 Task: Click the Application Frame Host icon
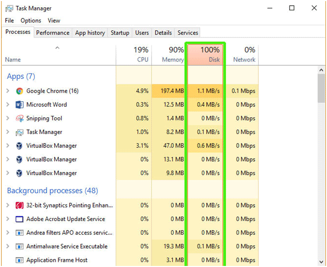click(x=19, y=260)
